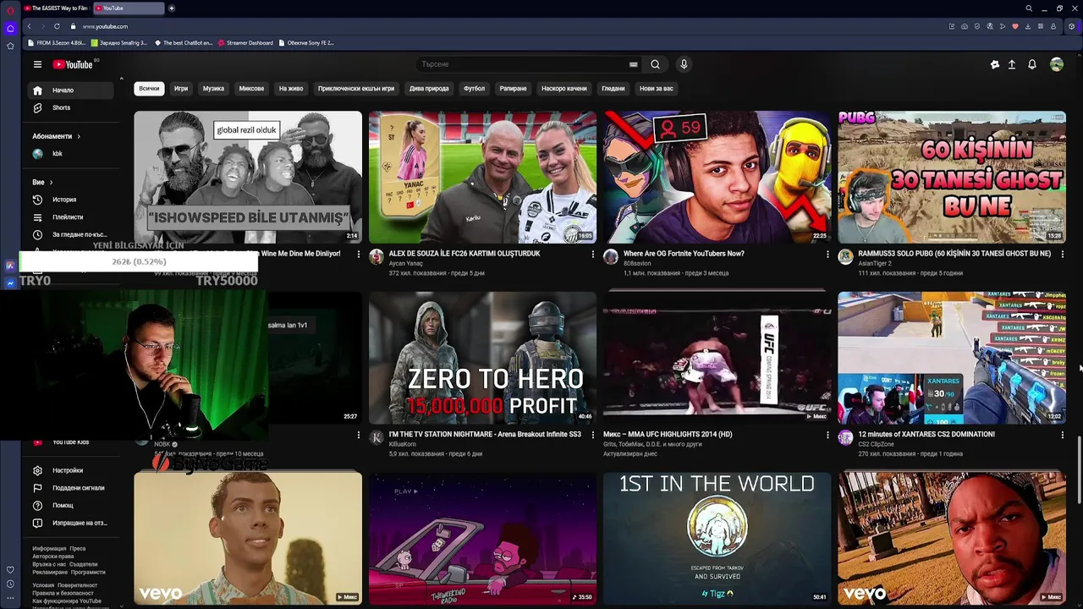The image size is (1083, 609).
Task: Switch to The EASIEST Way to Film tab
Action: pyautogui.click(x=56, y=8)
